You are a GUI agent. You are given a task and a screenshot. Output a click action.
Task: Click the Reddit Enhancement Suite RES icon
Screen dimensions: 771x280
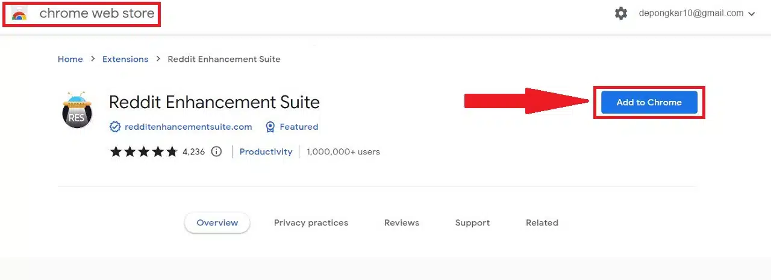[77, 111]
